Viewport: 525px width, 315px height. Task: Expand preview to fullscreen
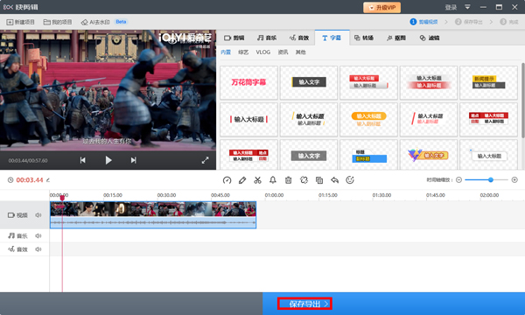pos(206,160)
